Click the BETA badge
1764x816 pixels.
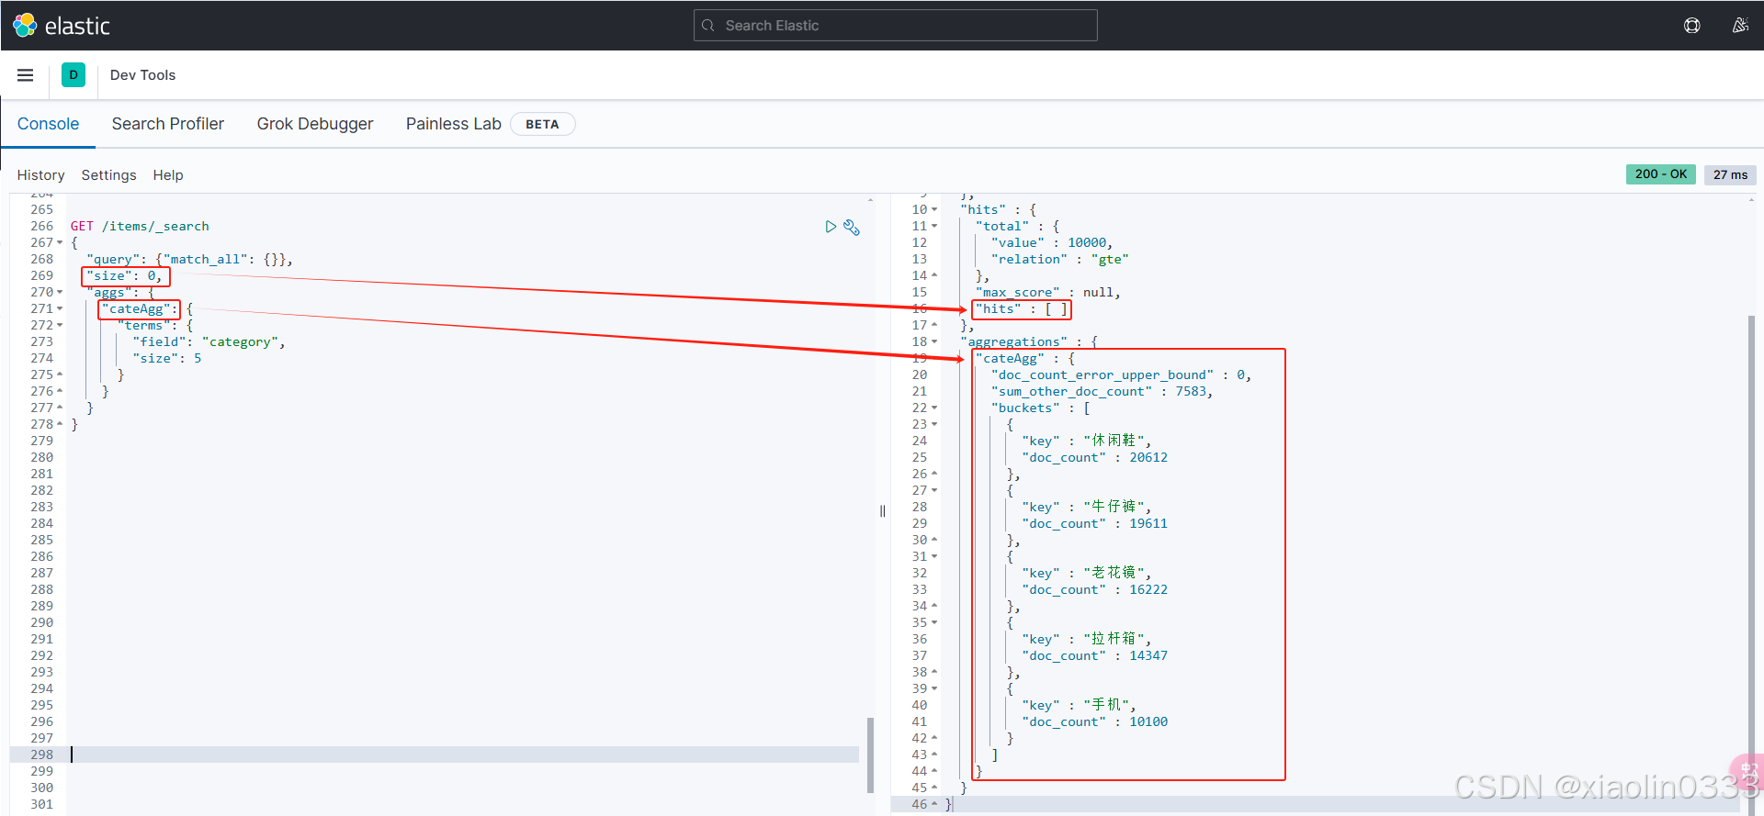coord(542,124)
